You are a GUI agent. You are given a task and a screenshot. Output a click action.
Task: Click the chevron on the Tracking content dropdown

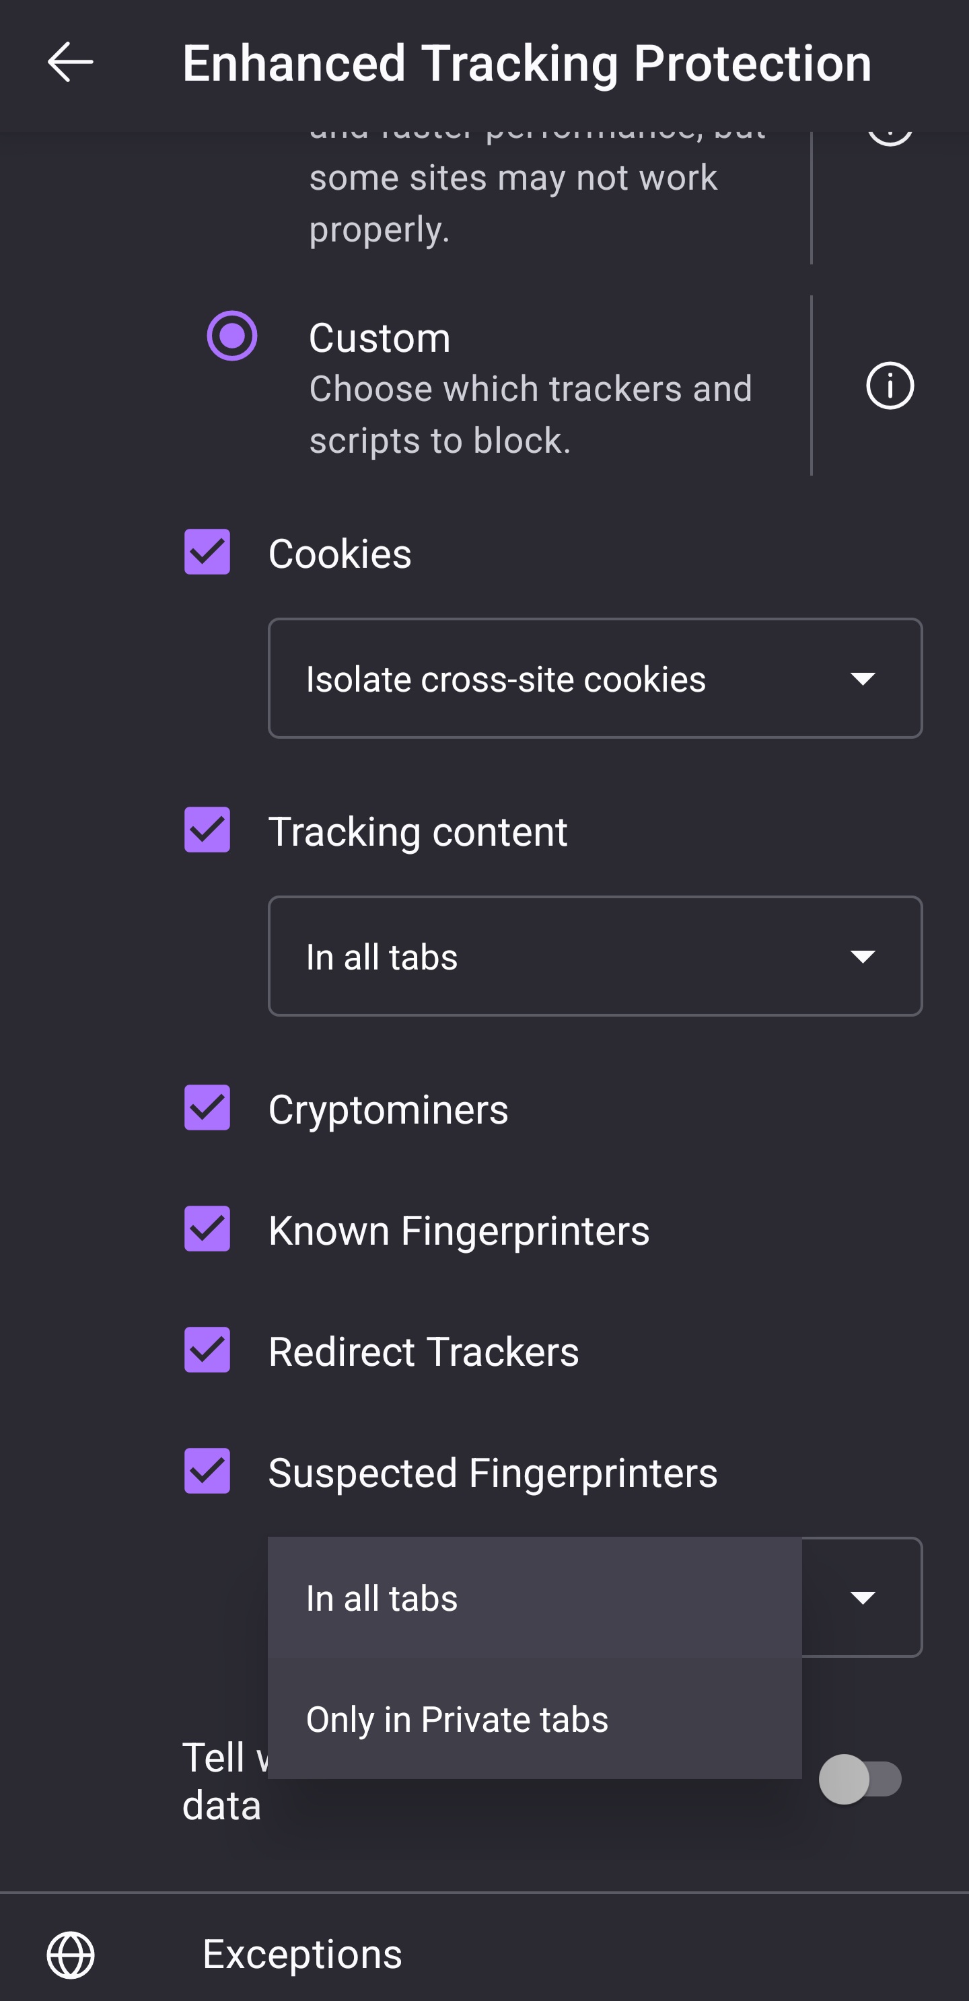863,957
